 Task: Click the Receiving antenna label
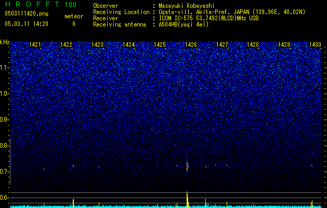(x=120, y=24)
